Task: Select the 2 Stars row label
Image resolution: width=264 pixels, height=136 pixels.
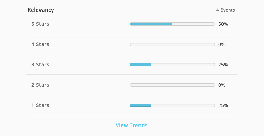Action: [x=40, y=85]
